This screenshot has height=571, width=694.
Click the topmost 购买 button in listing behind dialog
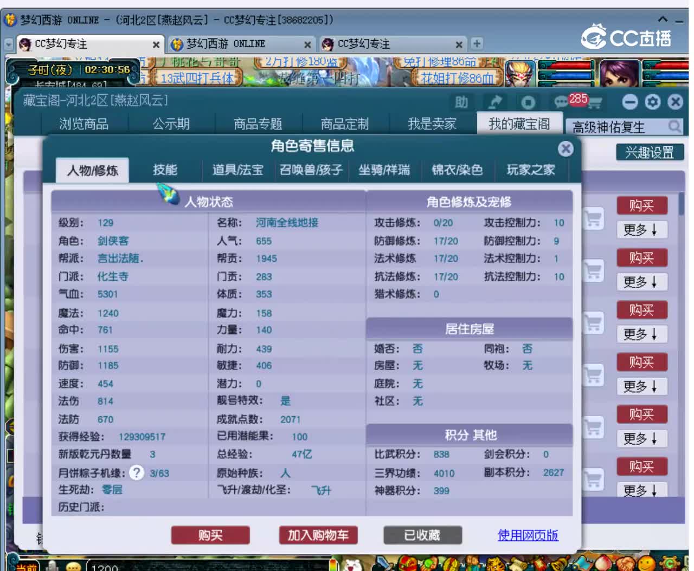point(641,205)
